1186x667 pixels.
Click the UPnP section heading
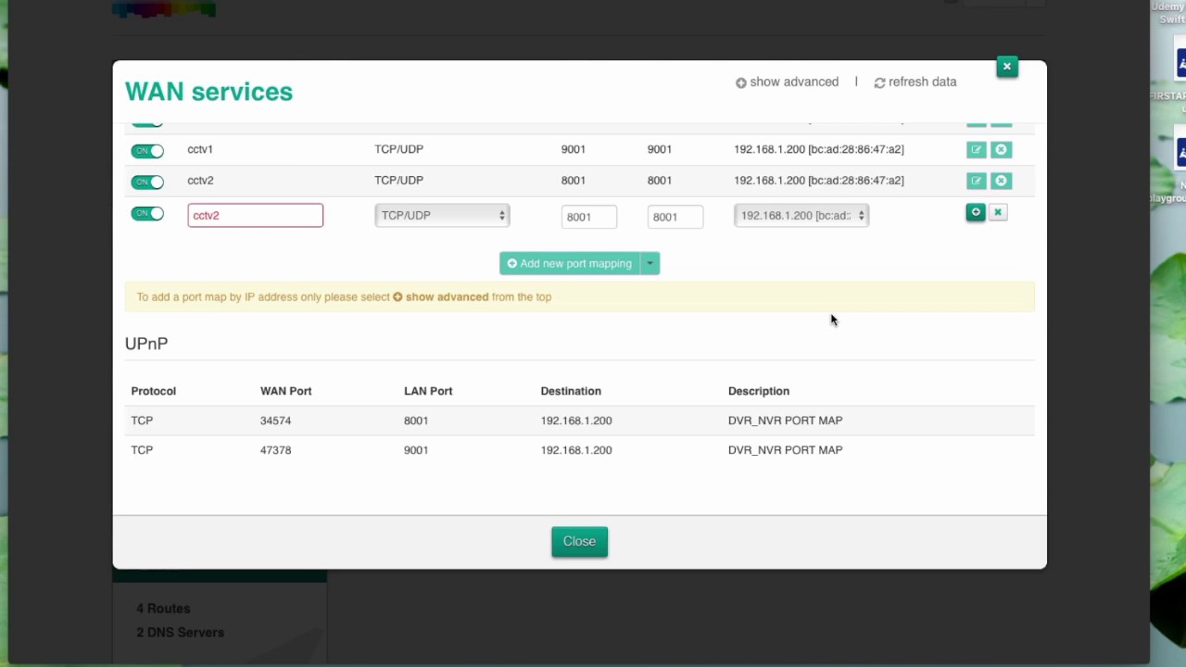pos(146,344)
